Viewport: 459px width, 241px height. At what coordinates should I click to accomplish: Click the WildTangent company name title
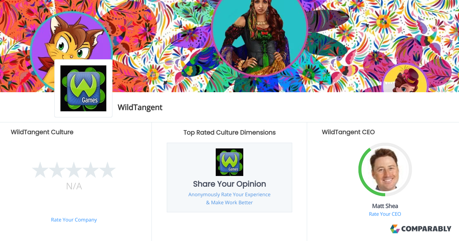tap(140, 107)
